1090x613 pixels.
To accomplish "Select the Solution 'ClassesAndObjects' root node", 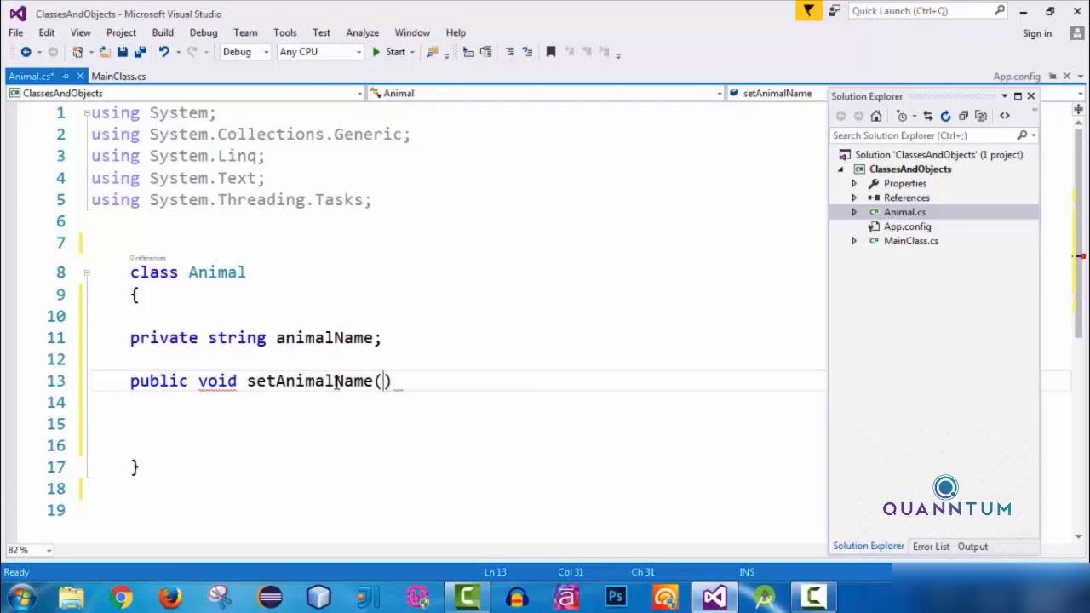I will [938, 155].
